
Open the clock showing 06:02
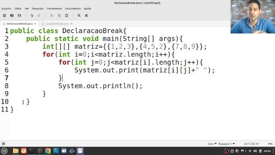(x=267, y=151)
